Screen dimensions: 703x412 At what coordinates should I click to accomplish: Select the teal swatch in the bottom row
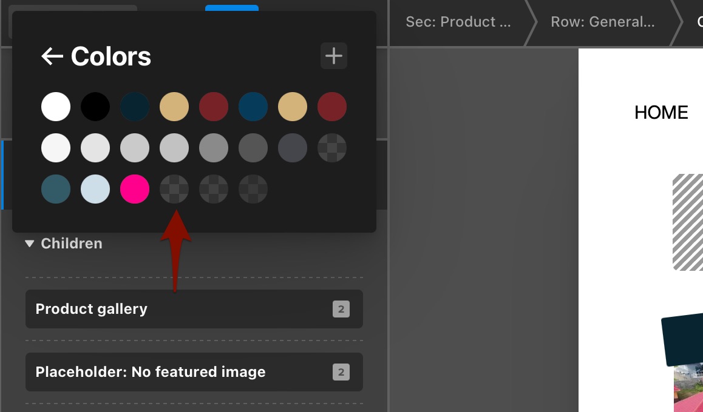click(56, 189)
